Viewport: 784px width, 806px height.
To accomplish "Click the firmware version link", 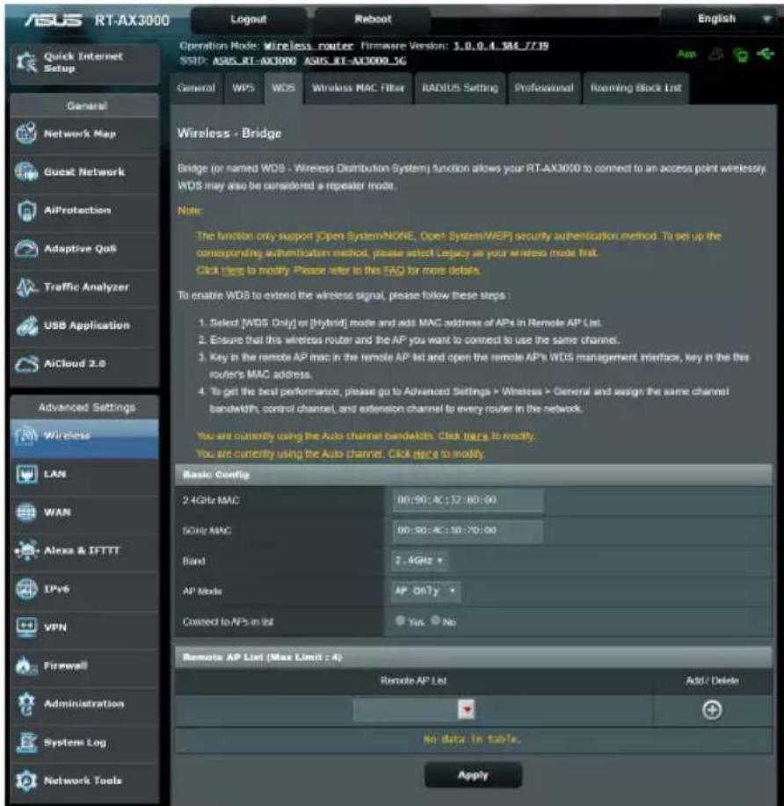I will tap(501, 46).
